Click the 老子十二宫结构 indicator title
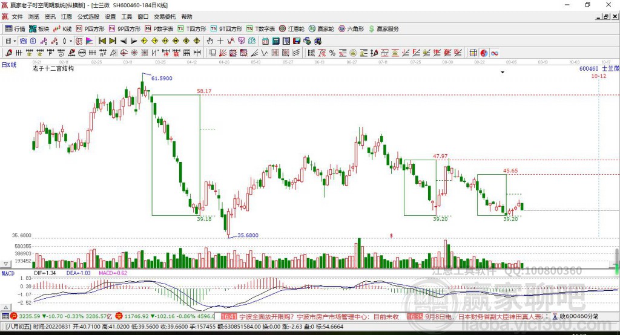 [x=53, y=68]
